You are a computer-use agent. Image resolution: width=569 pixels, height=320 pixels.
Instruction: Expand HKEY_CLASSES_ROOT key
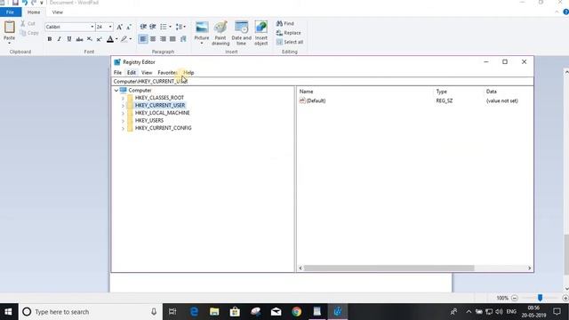[123, 98]
